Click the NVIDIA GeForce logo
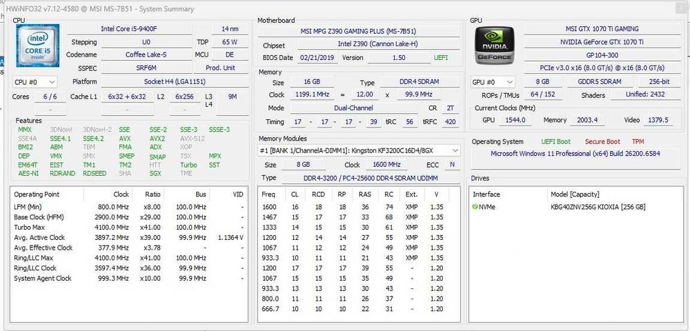This screenshot has width=690, height=331. tap(495, 46)
